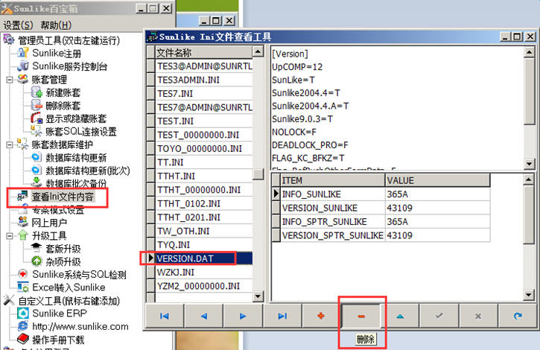Image resolution: width=540 pixels, height=350 pixels.
Task: Open 账套SQL连接设置 tool
Action: tap(81, 131)
